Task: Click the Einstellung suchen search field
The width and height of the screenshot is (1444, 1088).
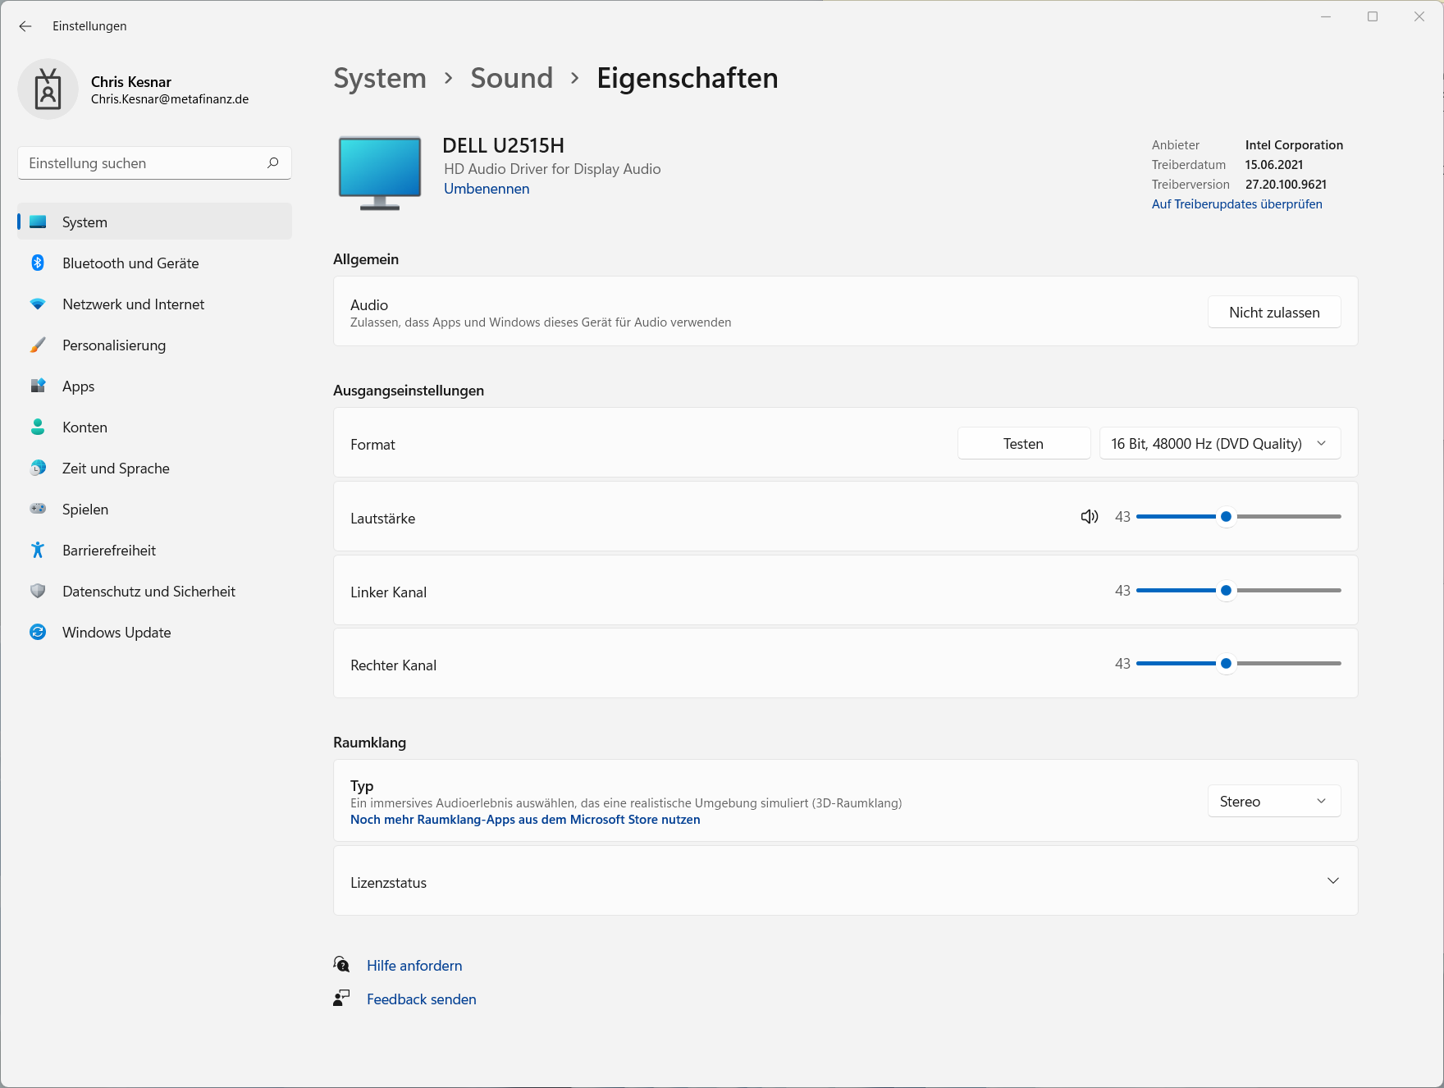Action: (x=154, y=163)
